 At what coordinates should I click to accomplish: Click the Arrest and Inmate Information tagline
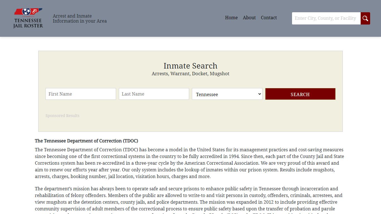point(80,18)
